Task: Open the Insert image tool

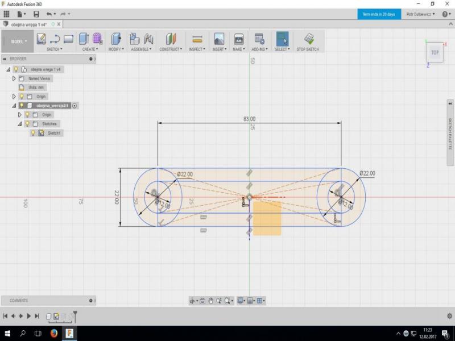Action: (218, 39)
